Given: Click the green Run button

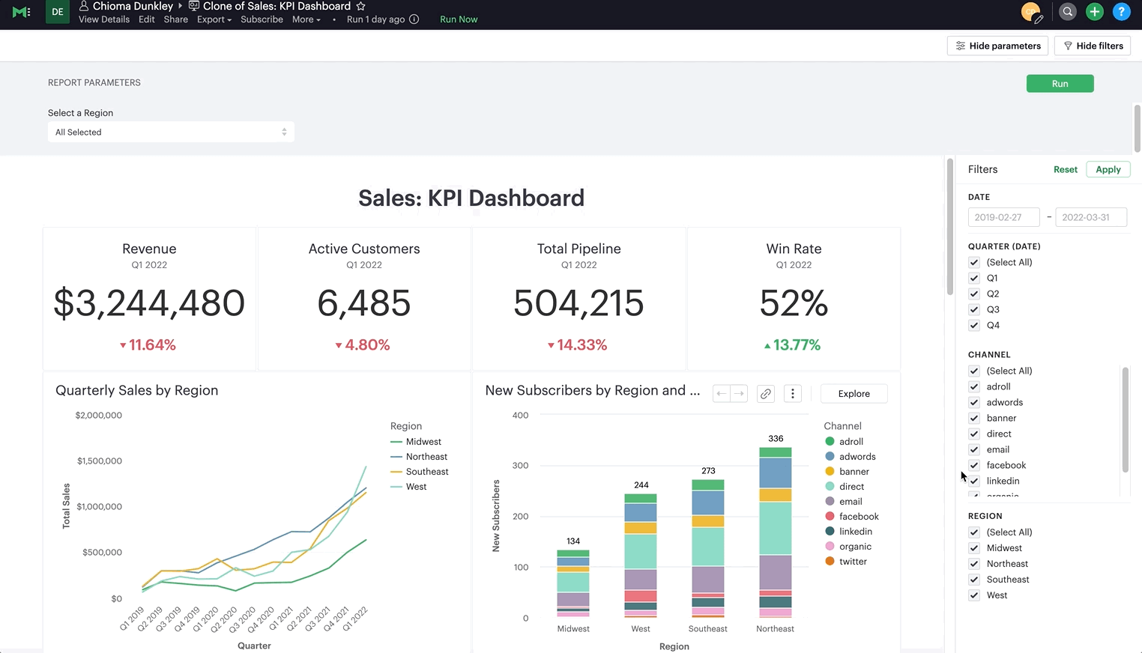Looking at the screenshot, I should [1060, 84].
